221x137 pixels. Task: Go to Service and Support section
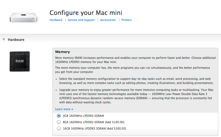point(81,20)
